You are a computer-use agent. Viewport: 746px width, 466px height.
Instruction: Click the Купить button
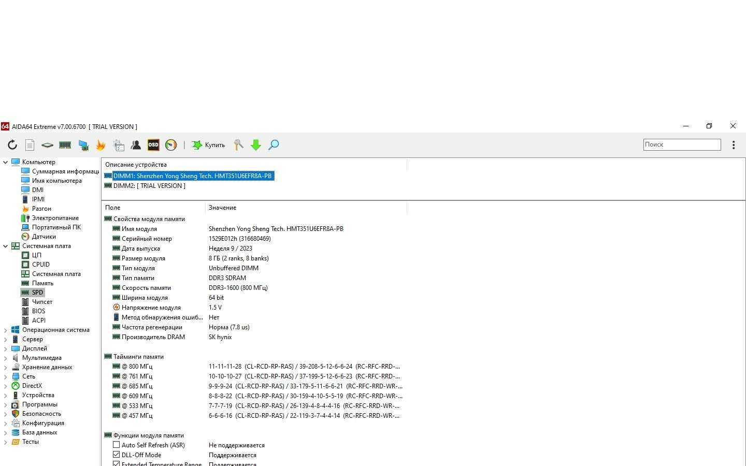pyautogui.click(x=209, y=145)
